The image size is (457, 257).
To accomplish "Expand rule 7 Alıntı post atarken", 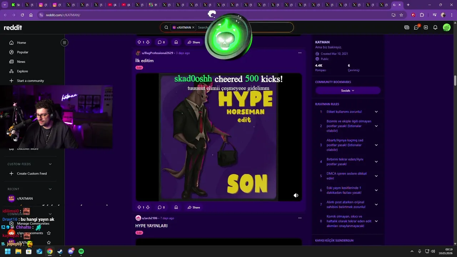I will click(376, 205).
